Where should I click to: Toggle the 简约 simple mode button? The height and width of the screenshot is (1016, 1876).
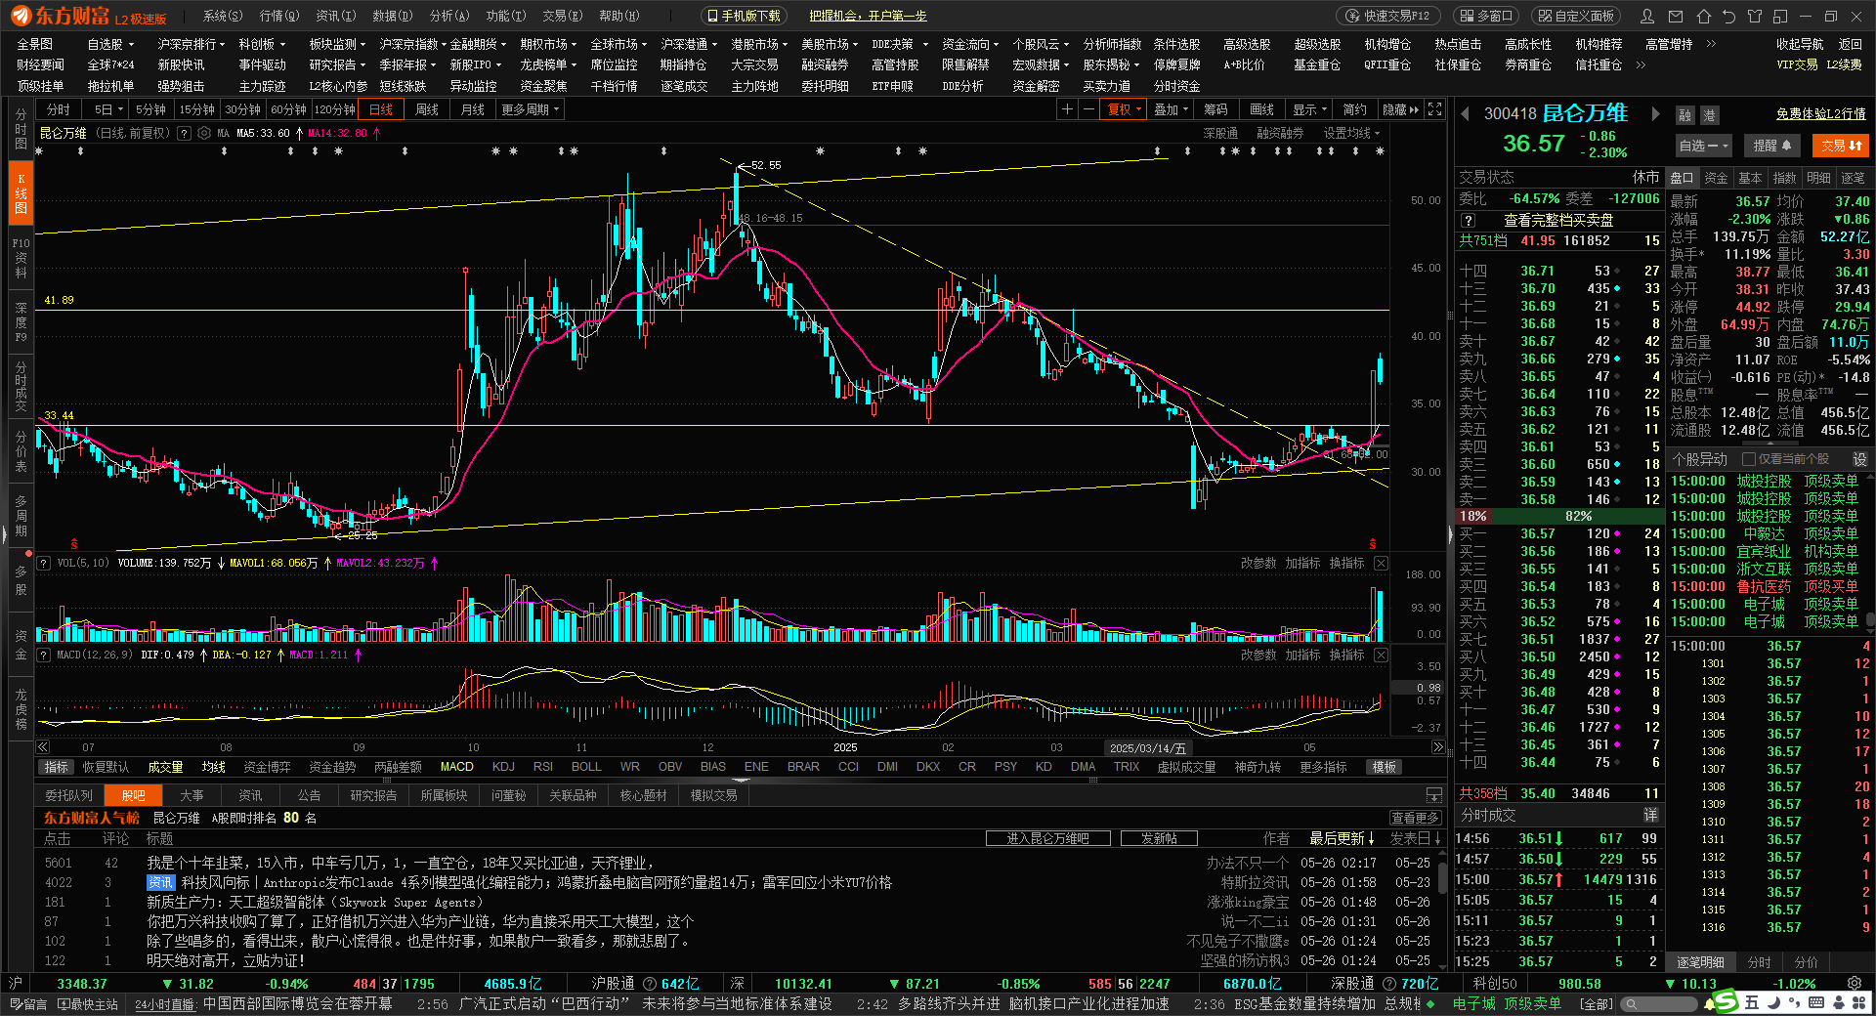(x=1354, y=109)
